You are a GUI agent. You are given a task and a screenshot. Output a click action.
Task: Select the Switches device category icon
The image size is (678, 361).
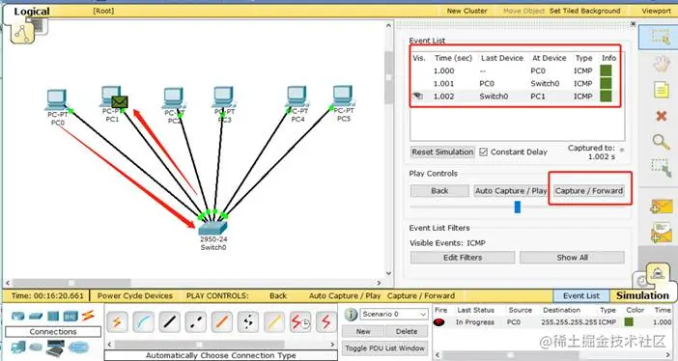pyautogui.click(x=36, y=317)
